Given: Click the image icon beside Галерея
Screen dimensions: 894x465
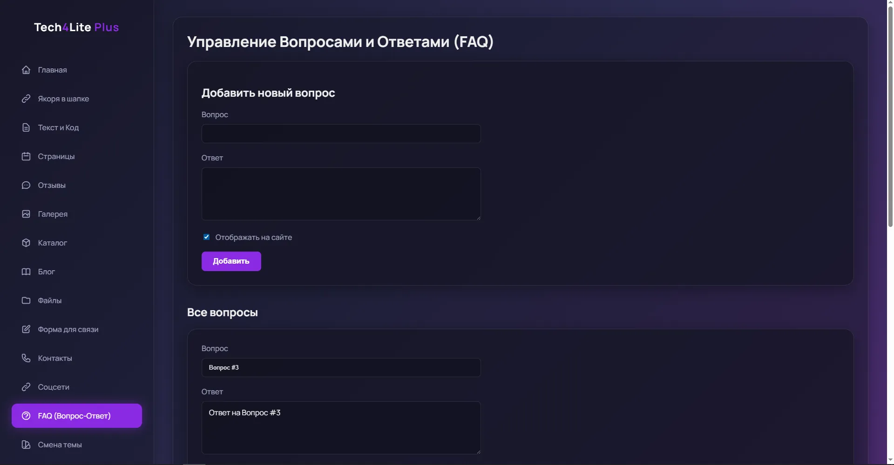Looking at the screenshot, I should 26,214.
